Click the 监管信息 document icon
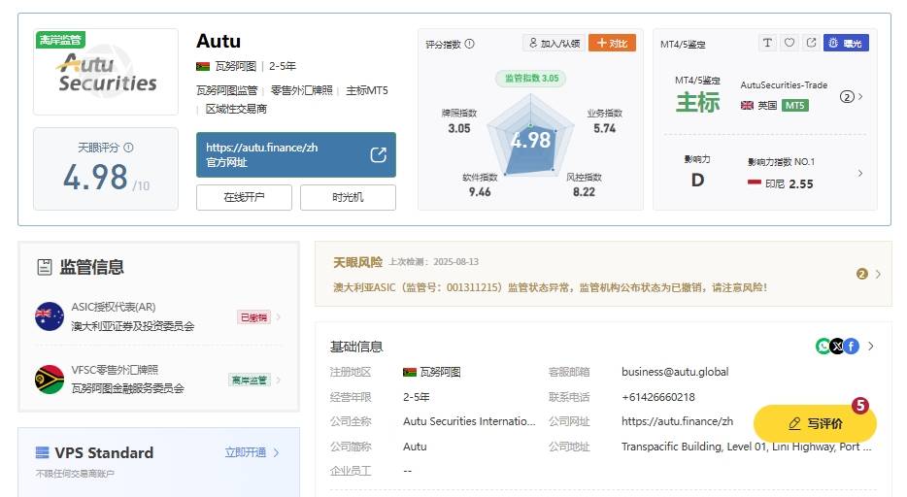The height and width of the screenshot is (497, 907). (45, 267)
